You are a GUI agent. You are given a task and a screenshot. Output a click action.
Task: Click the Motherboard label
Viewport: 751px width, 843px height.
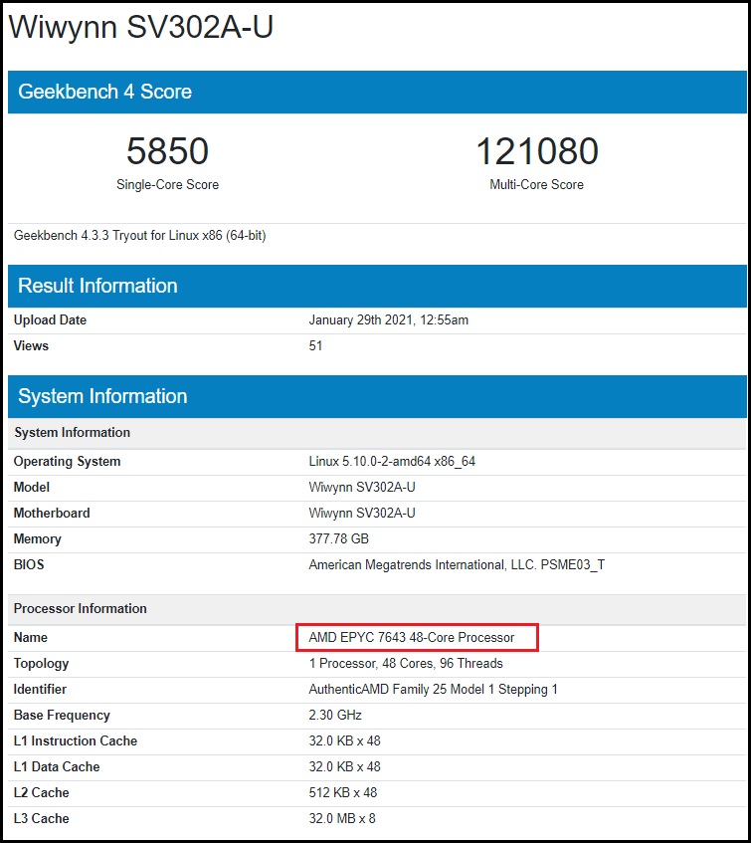(x=52, y=513)
